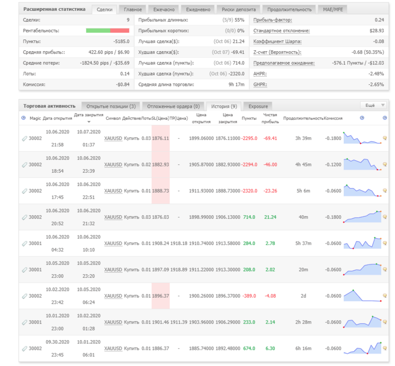Click the Коэффициент Шарпа label link

coord(277,41)
